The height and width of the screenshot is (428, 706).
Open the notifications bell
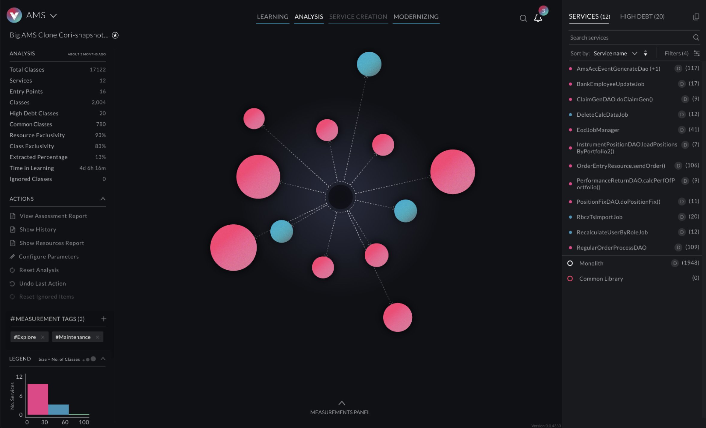pyautogui.click(x=538, y=18)
